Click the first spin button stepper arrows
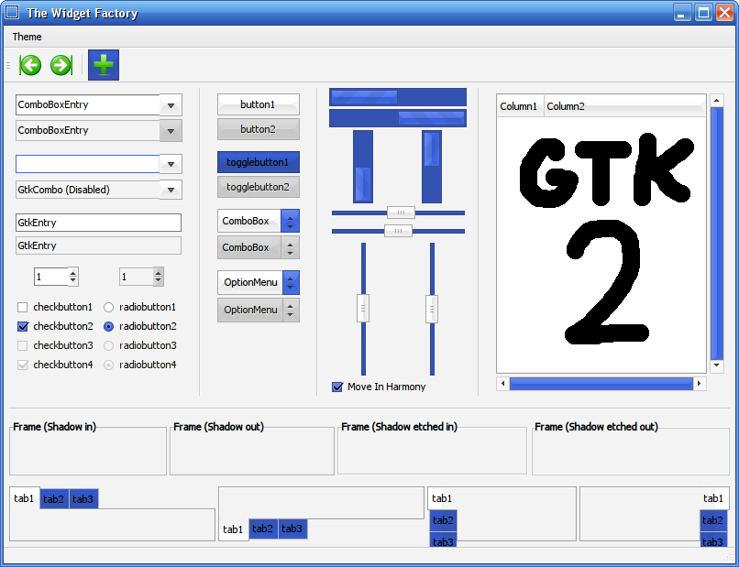Image resolution: width=739 pixels, height=567 pixels. (x=72, y=277)
